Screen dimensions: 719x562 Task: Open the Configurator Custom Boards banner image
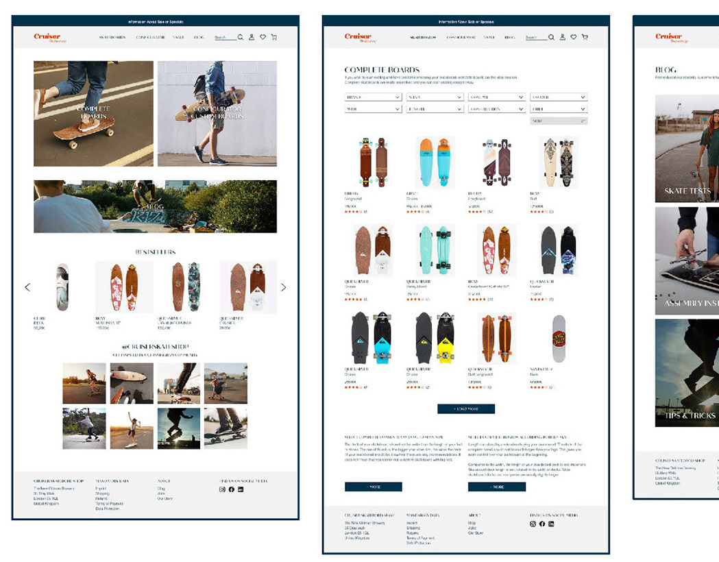pos(217,113)
